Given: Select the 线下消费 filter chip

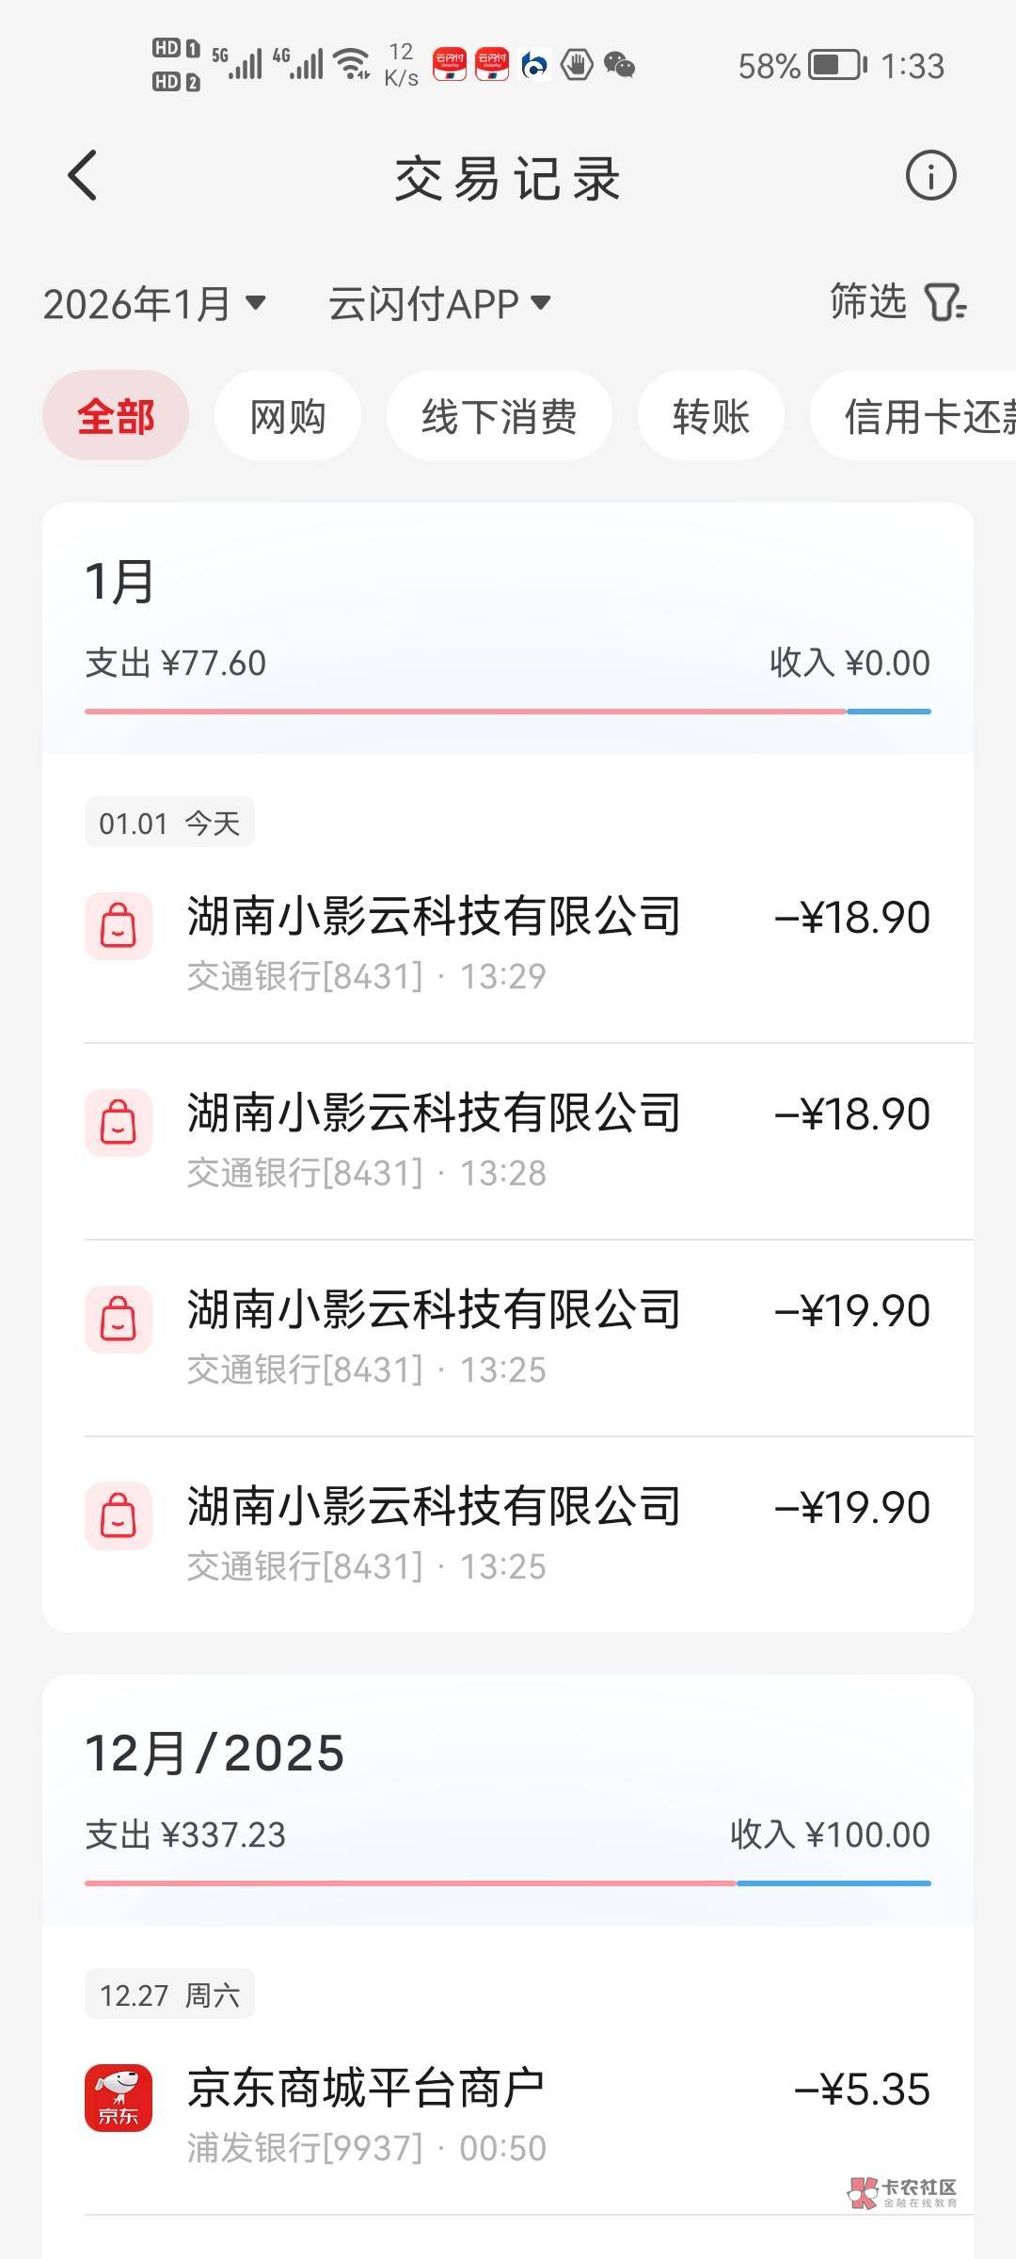Looking at the screenshot, I should (x=499, y=416).
